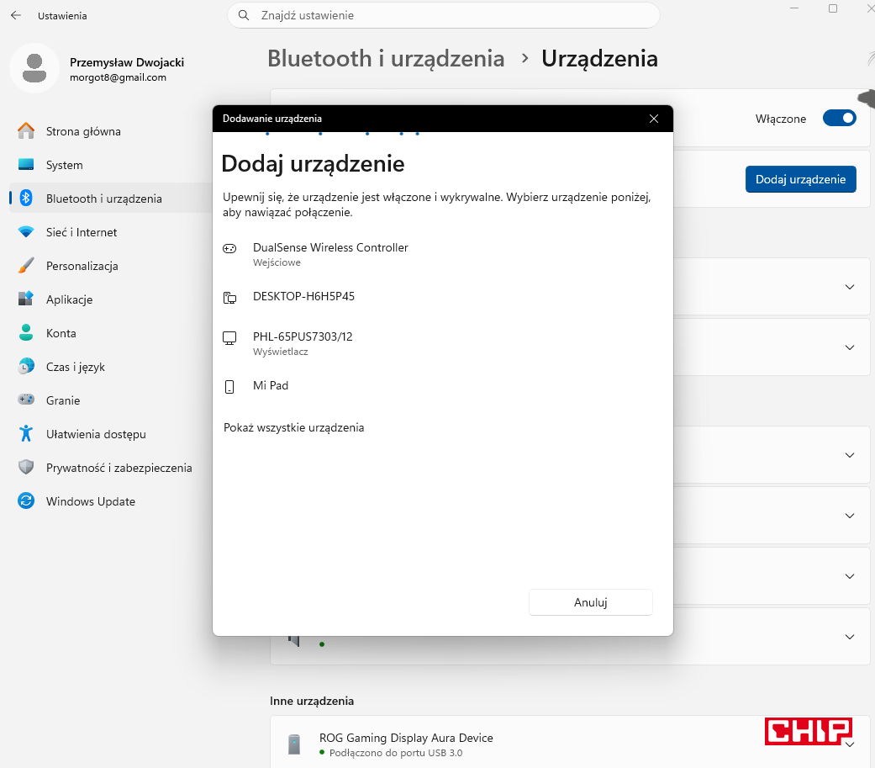The image size is (875, 768).
Task: Open Personalizacja settings
Action: (x=110, y=265)
